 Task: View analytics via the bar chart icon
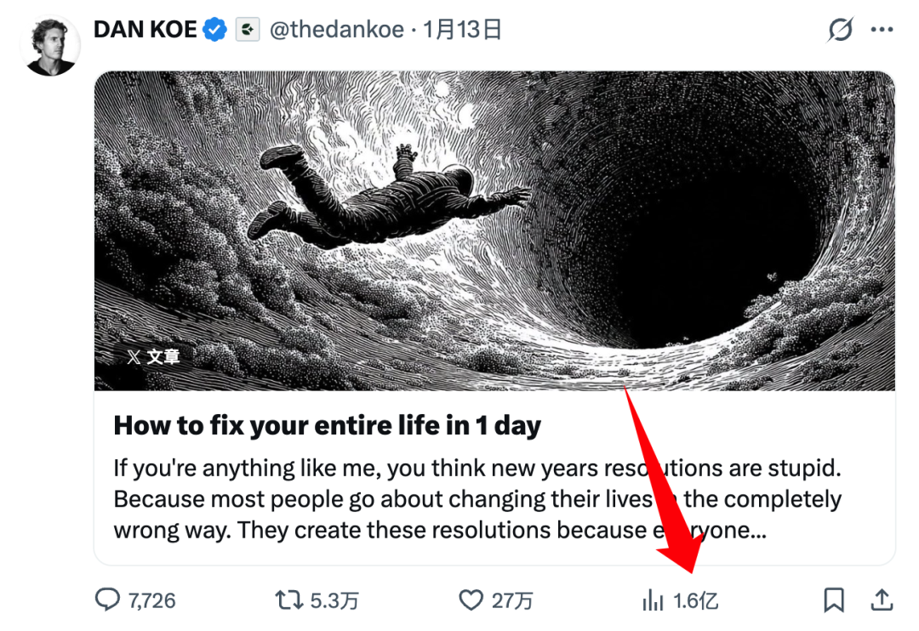[654, 600]
